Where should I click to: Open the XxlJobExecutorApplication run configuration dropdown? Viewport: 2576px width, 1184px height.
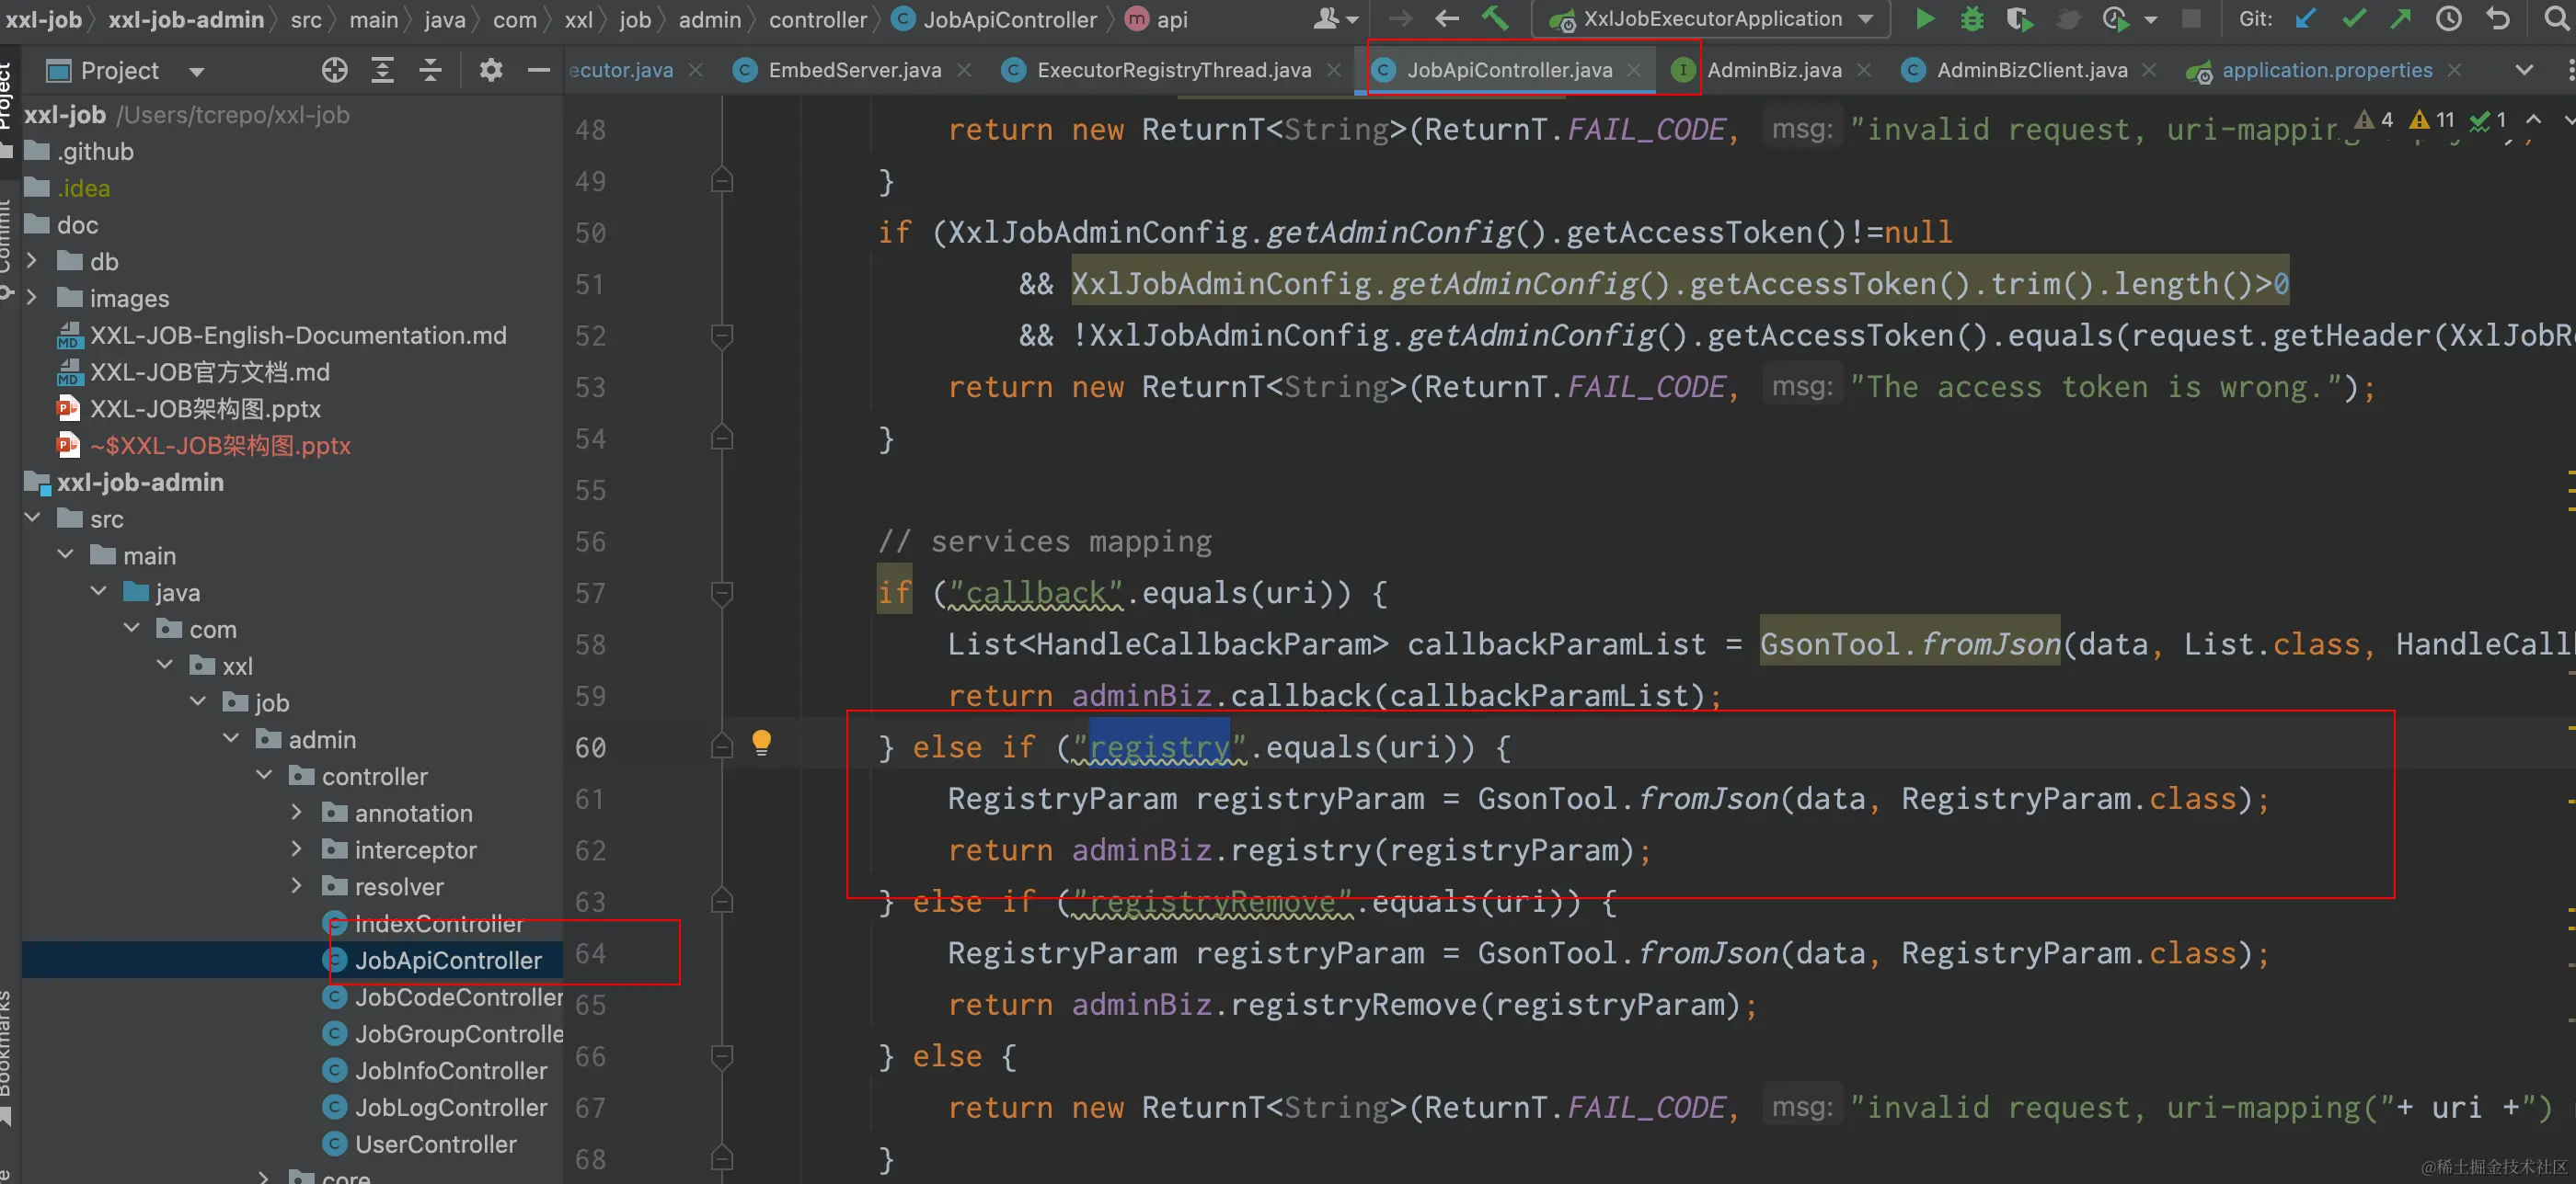pyautogui.click(x=1866, y=19)
